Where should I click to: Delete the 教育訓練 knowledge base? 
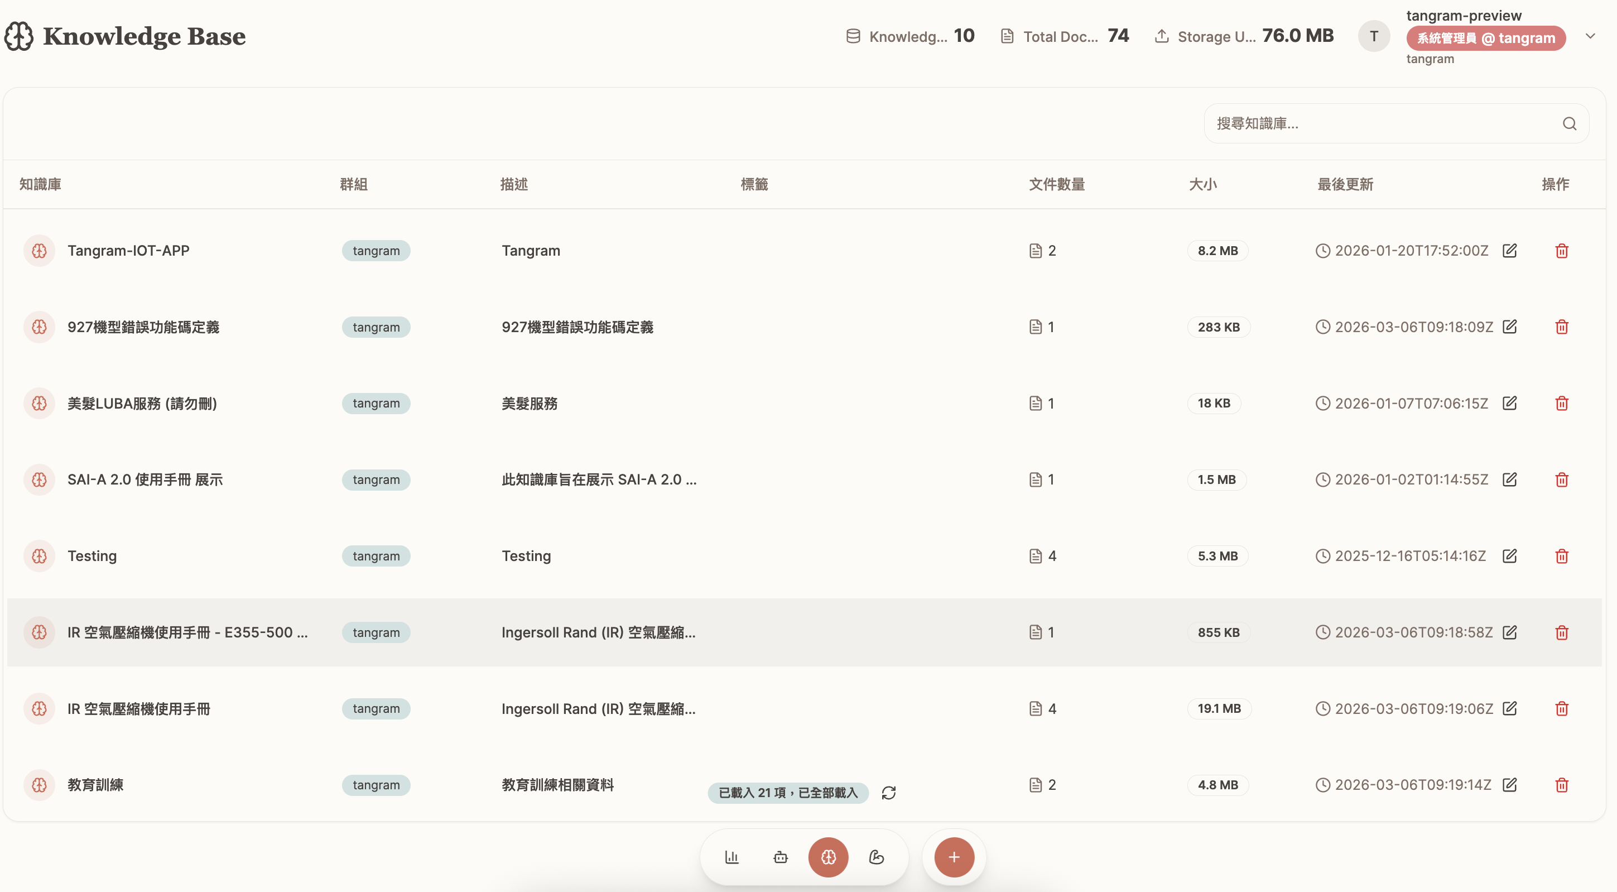pos(1562,785)
